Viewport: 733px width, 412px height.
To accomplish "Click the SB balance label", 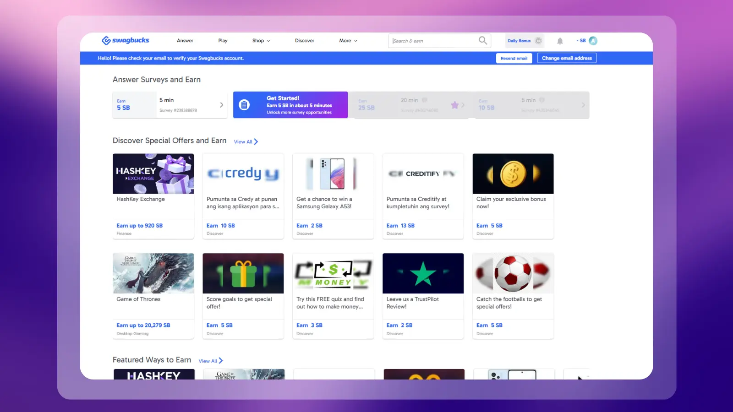I will 581,41.
